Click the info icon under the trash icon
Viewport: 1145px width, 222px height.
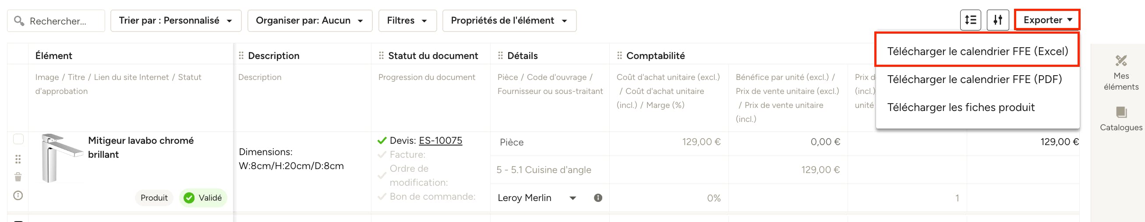click(x=18, y=195)
